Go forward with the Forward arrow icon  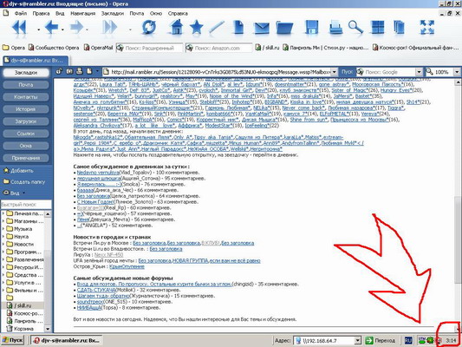[76, 28]
